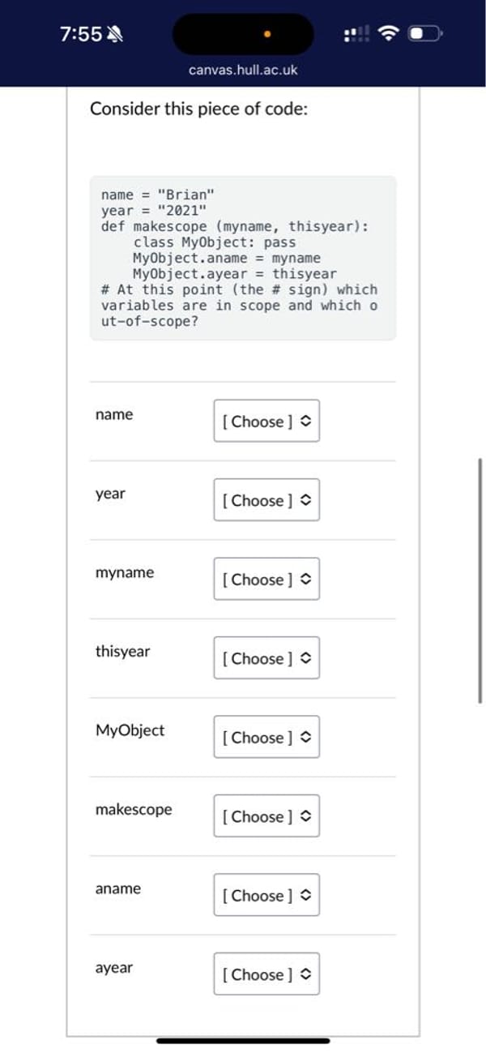Tap the battery indicator icon
This screenshot has height=1053, width=486.
point(424,34)
